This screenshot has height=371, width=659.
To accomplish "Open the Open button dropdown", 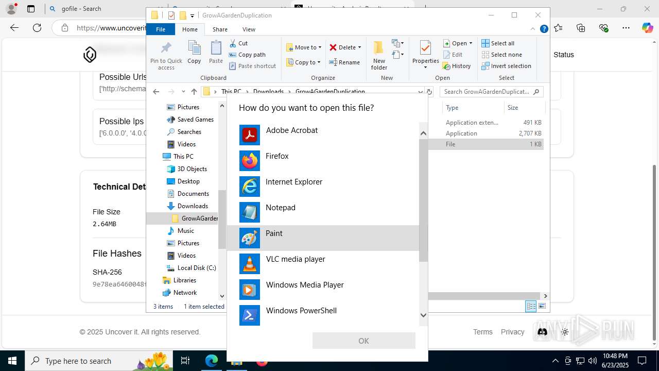I will (471, 43).
